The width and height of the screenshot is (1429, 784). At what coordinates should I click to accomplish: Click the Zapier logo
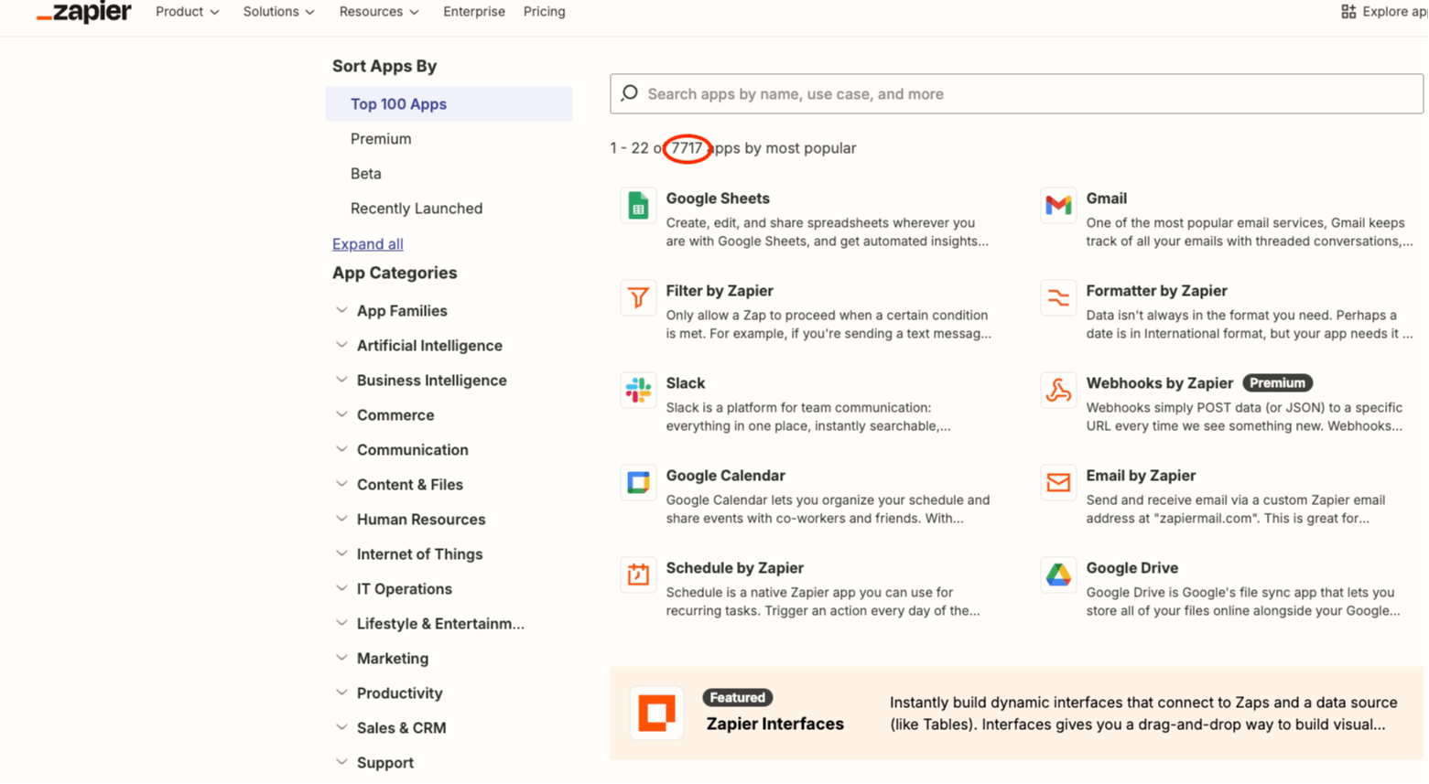point(83,12)
